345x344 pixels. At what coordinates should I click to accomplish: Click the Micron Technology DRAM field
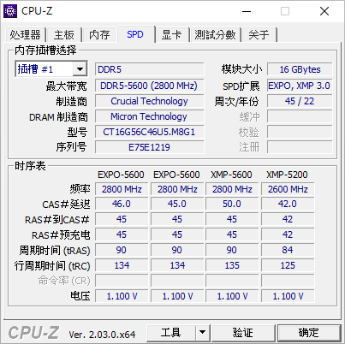[x=150, y=116]
